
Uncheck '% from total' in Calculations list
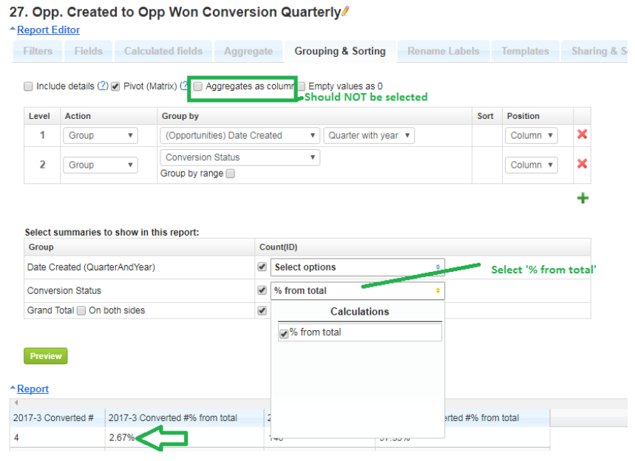click(284, 333)
